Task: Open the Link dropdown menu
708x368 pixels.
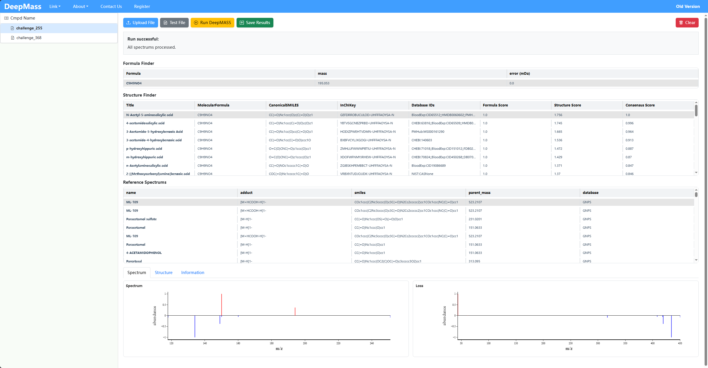Action: pos(55,7)
